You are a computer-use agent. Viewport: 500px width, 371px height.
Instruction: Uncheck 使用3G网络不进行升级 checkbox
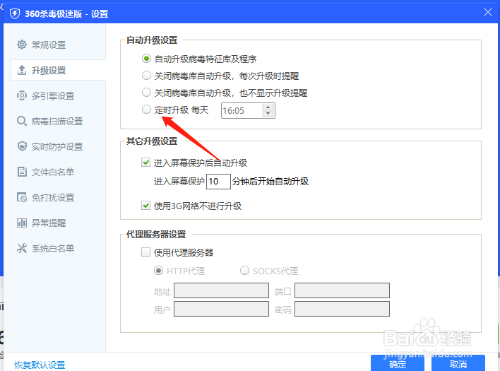145,206
